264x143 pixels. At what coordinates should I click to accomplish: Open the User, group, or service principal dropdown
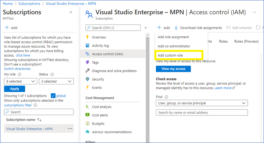tap(202, 103)
